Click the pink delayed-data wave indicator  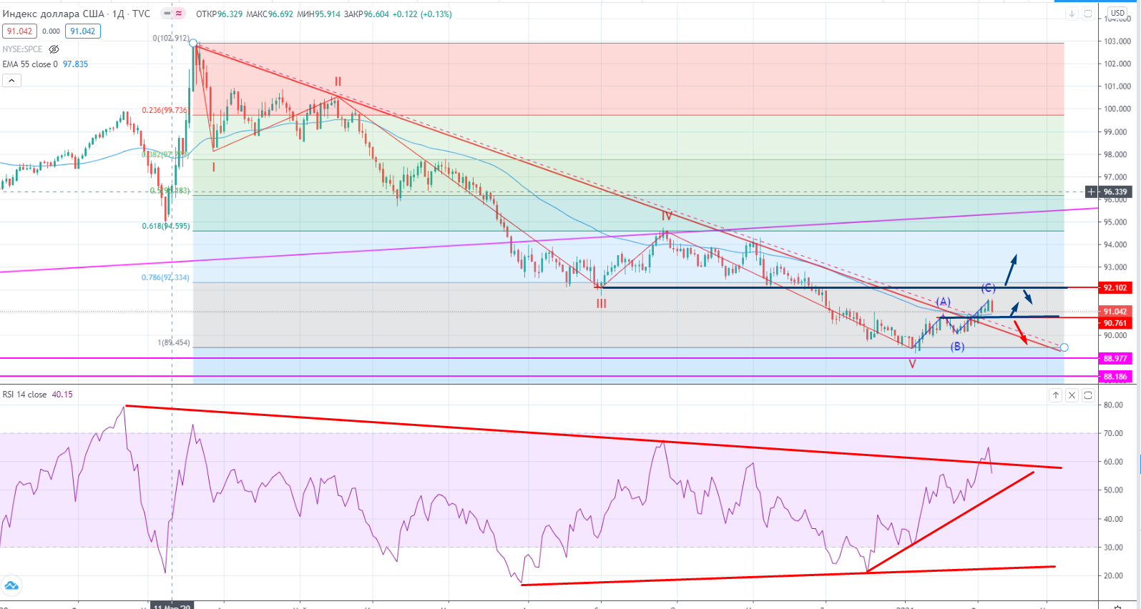click(x=179, y=14)
